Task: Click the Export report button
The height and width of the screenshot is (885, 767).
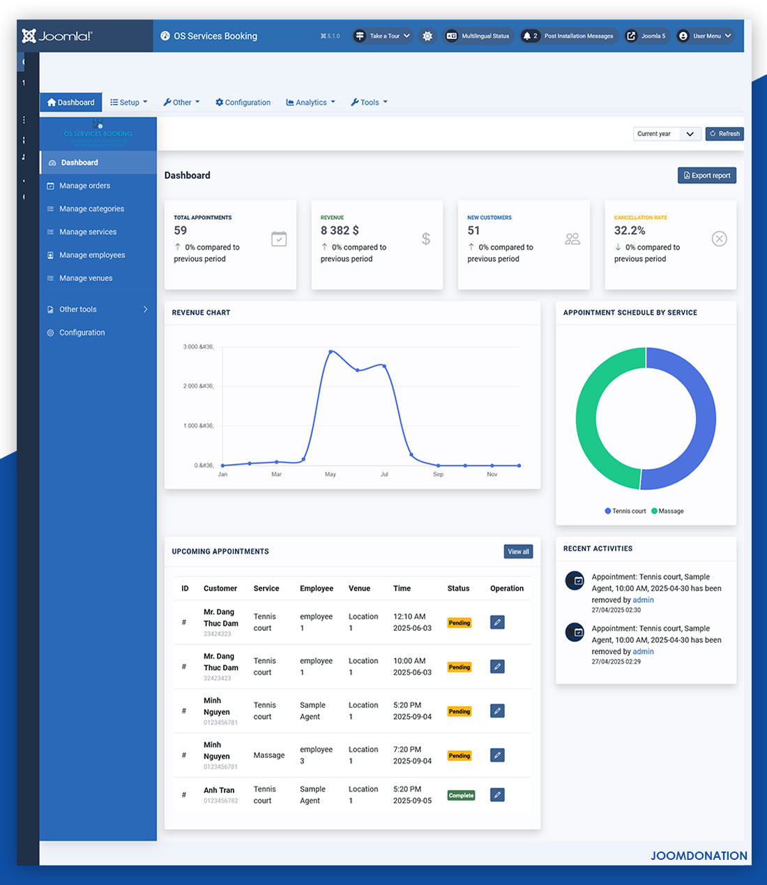Action: coord(706,176)
